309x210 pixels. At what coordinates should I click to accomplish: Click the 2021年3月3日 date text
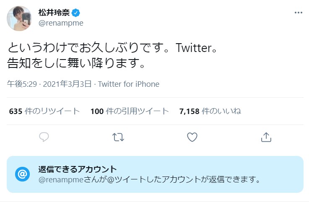67,84
